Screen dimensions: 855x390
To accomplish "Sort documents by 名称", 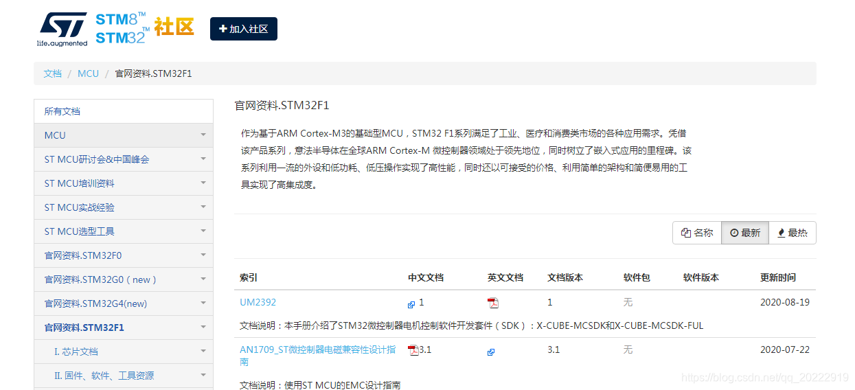I will coord(697,233).
